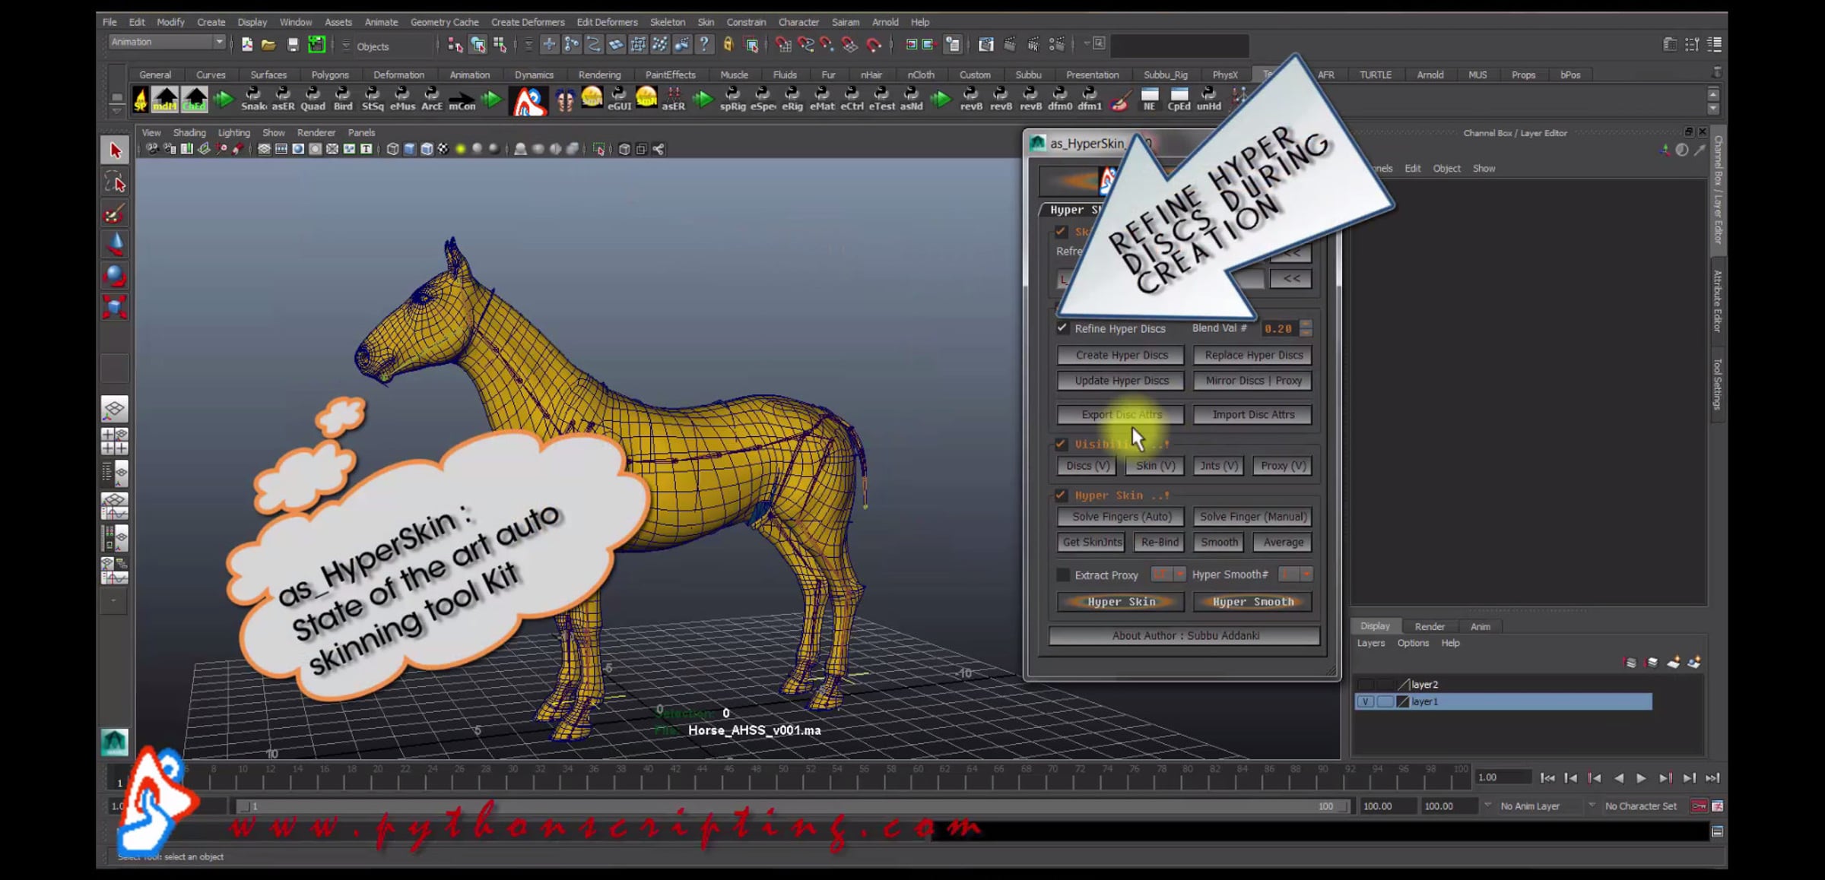Activate the Paint Selection tool
Screen dimensions: 1825x880
pos(115,214)
